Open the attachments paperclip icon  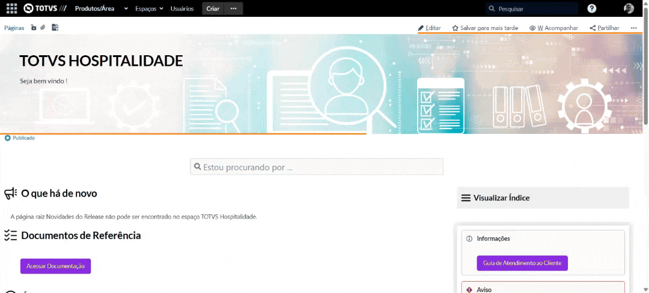coord(43,28)
